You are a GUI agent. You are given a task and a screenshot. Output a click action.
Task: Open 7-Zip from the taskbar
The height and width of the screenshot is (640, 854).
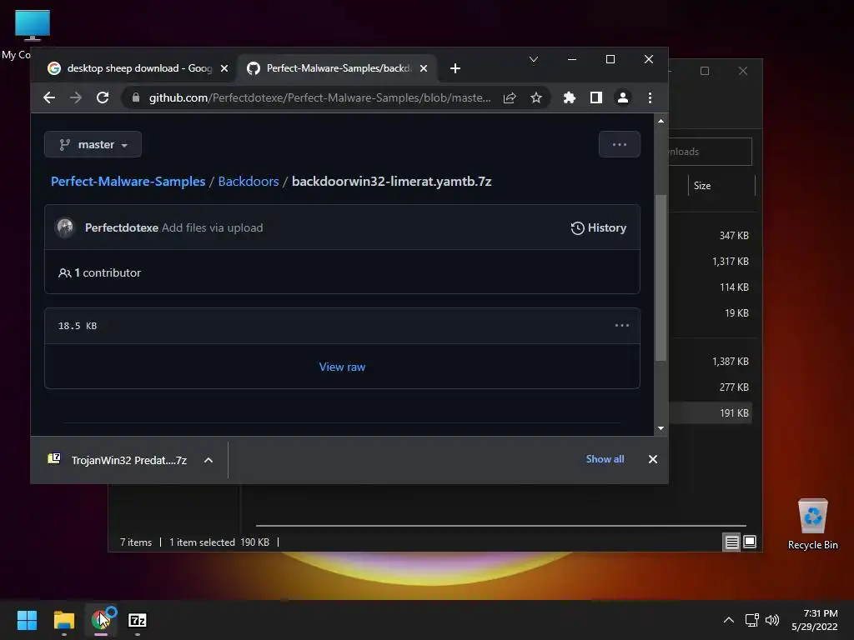138,620
